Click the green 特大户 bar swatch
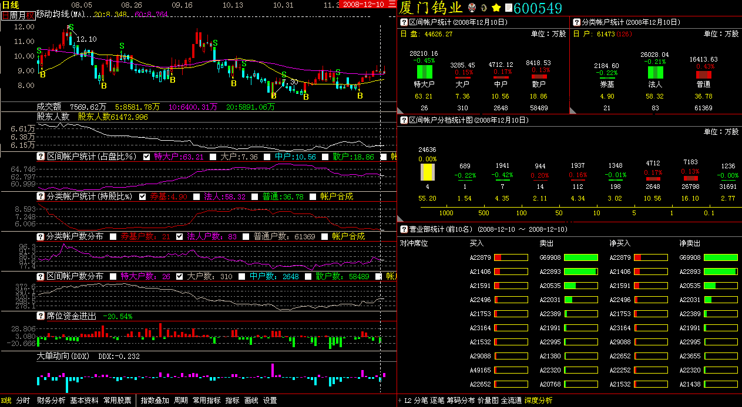 pos(424,72)
